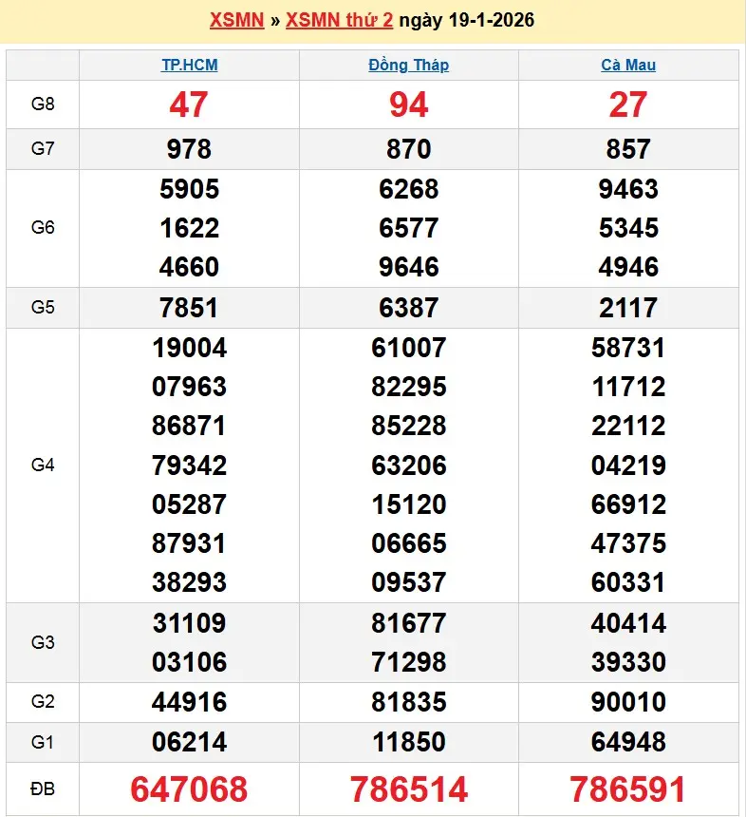
Task: Open the Cà Mau column header link
Action: [628, 66]
